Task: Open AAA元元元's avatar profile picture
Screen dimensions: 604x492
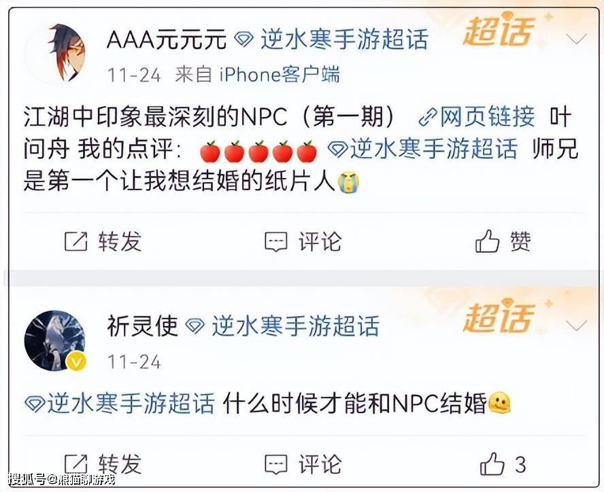Action: coord(55,53)
